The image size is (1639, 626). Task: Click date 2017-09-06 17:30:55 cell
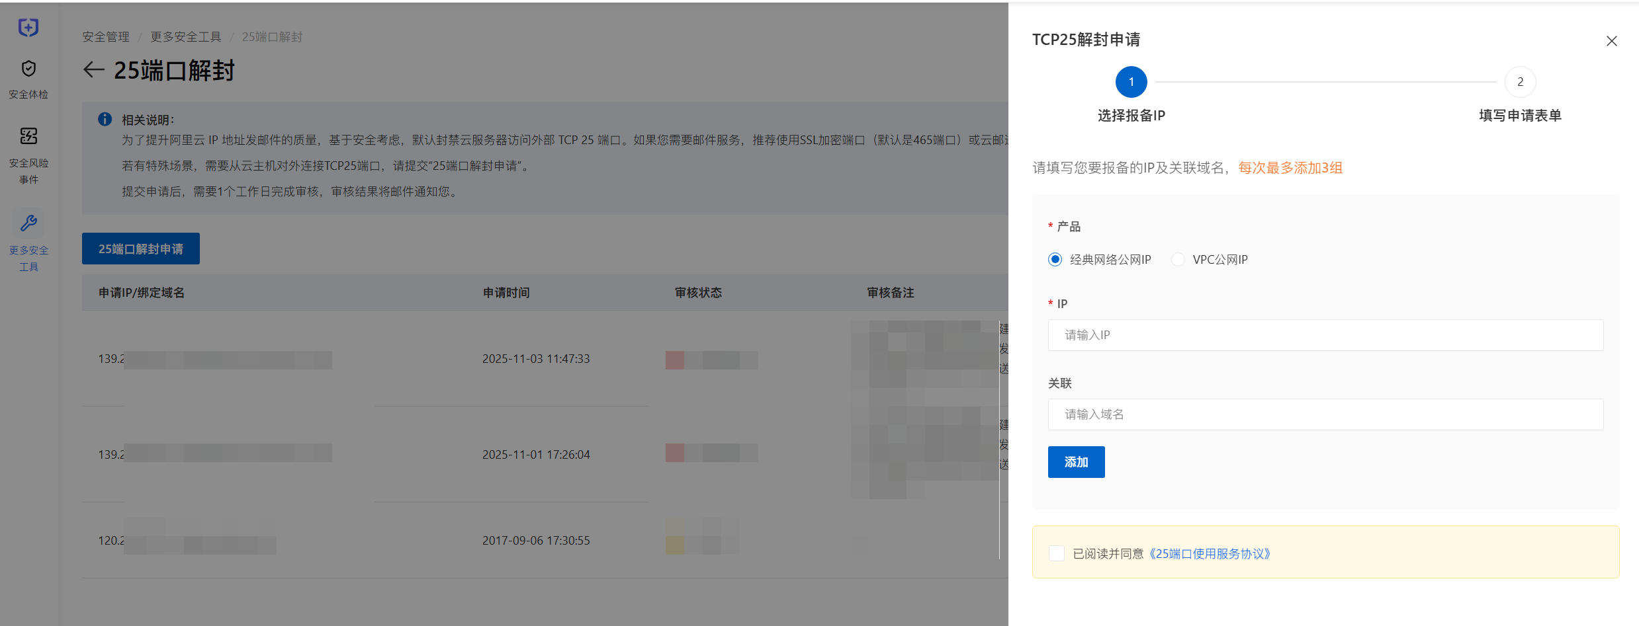click(536, 541)
